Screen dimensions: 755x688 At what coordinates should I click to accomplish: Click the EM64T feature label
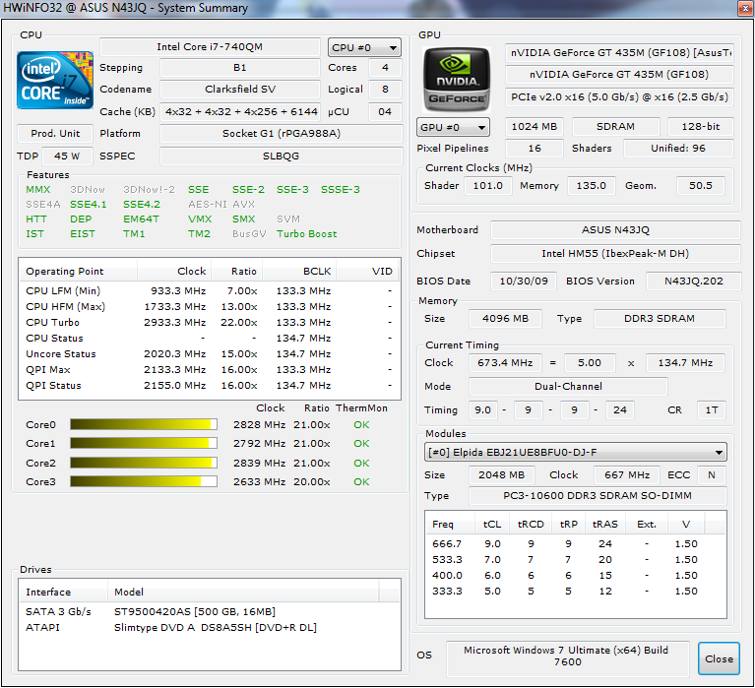point(141,219)
